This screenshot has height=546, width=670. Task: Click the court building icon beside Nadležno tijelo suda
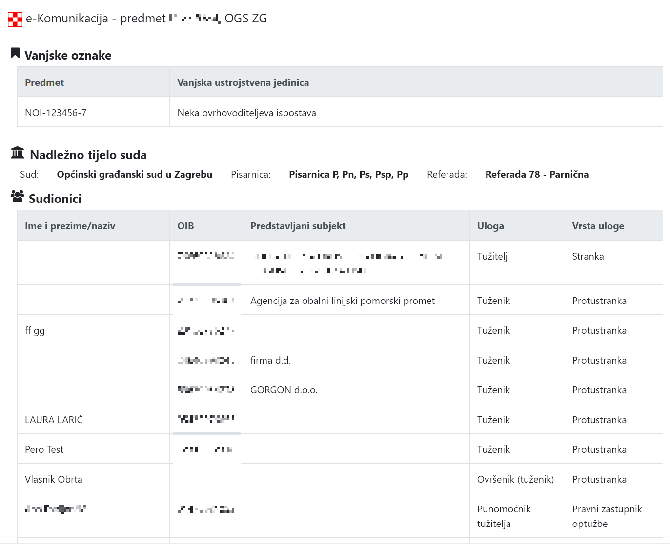coord(17,153)
